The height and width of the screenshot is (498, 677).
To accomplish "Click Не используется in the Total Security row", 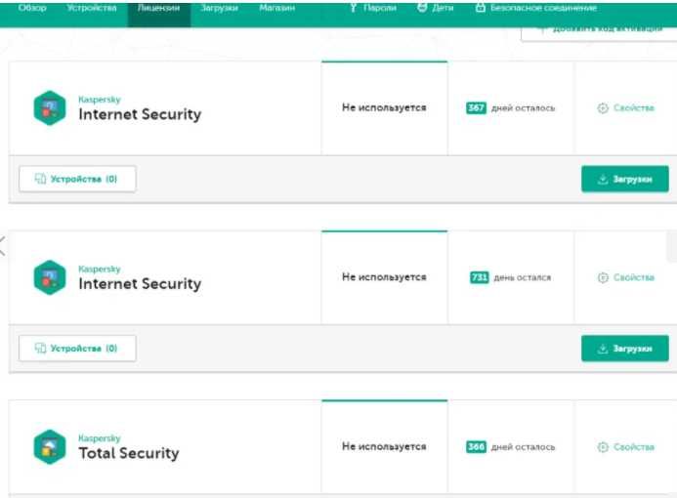I will click(x=384, y=446).
